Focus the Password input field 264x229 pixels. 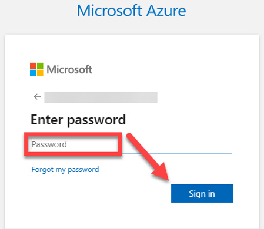pos(131,144)
